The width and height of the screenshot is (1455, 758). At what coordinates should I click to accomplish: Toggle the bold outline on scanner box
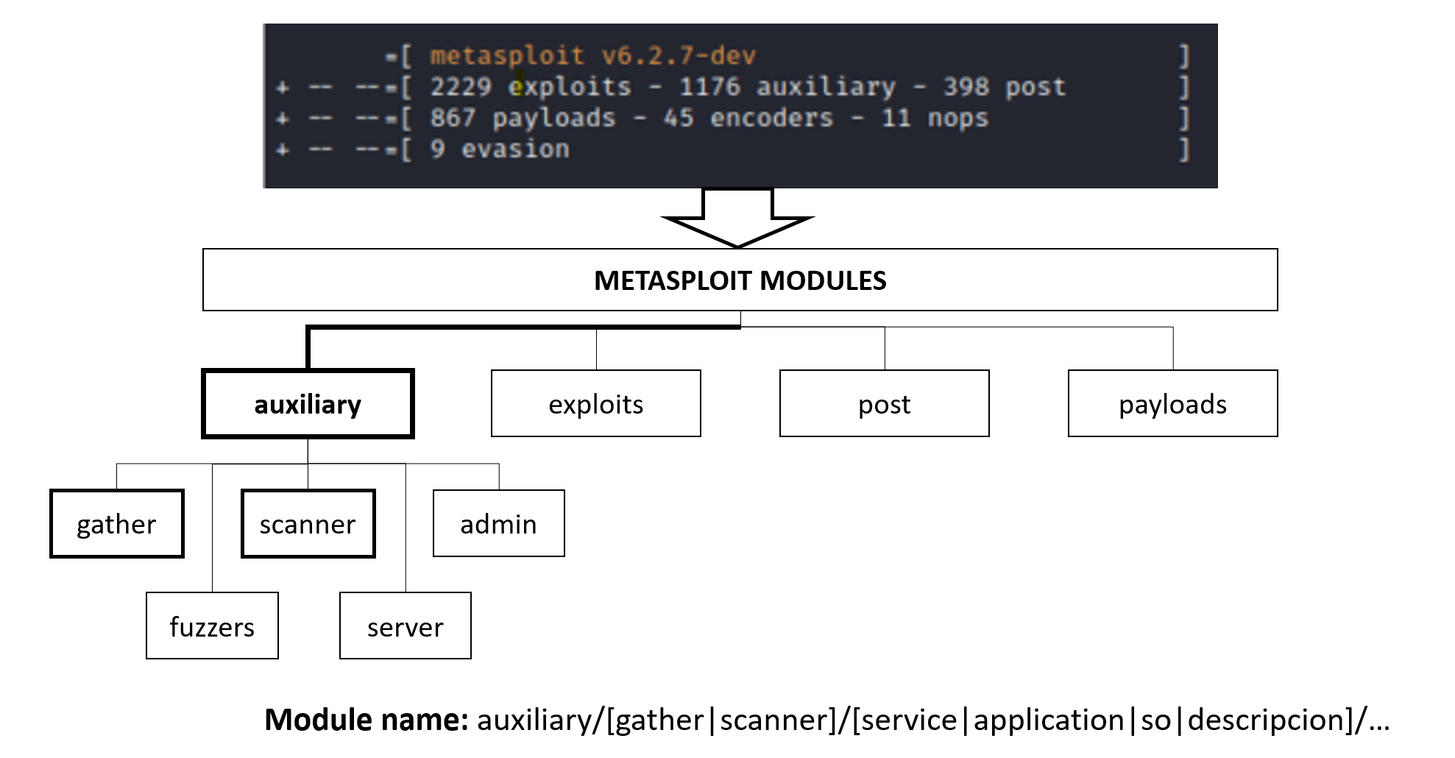(x=307, y=523)
